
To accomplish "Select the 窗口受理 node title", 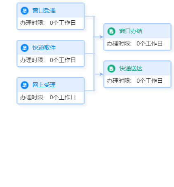I will [x=44, y=11].
